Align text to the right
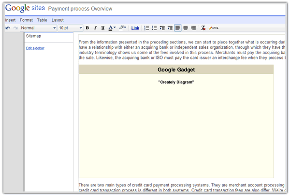Screen dimensions: 290x196 pyautogui.click(x=193, y=28)
